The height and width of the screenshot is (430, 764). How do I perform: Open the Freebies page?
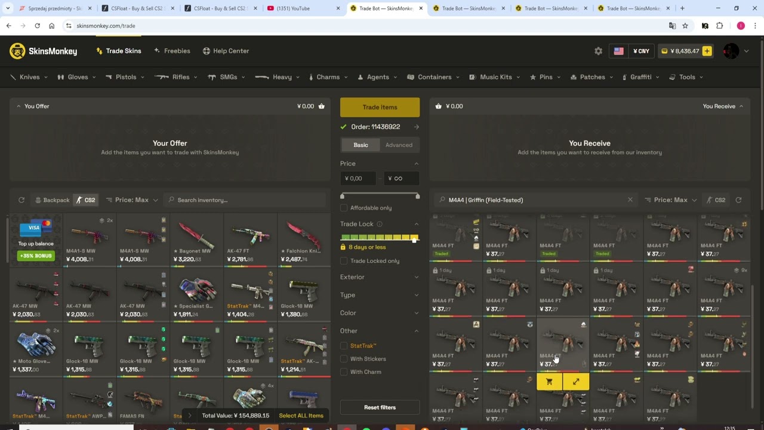[x=172, y=51]
